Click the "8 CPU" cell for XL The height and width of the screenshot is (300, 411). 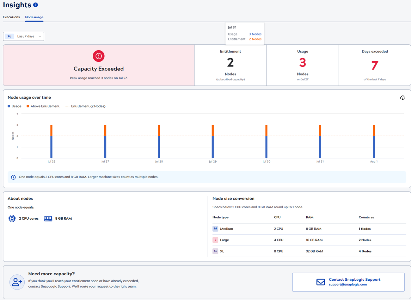279,251
